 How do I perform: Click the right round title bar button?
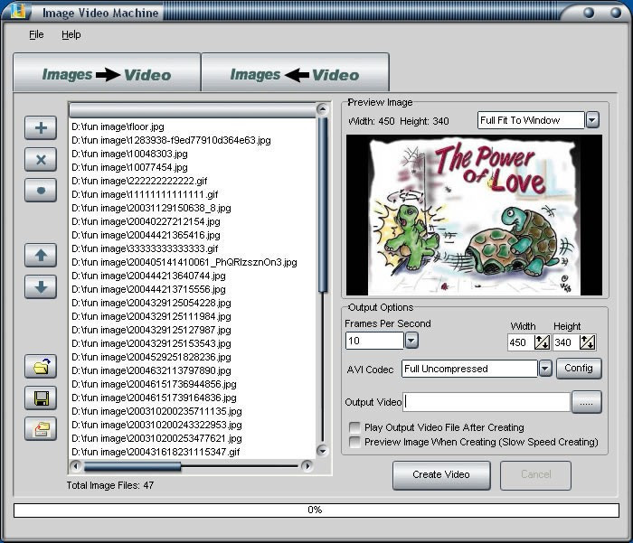(x=616, y=13)
